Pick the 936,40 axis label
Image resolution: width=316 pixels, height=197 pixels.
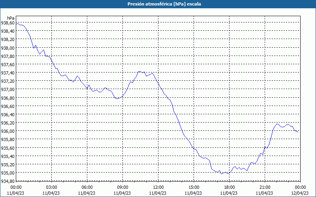pyautogui.click(x=8, y=114)
